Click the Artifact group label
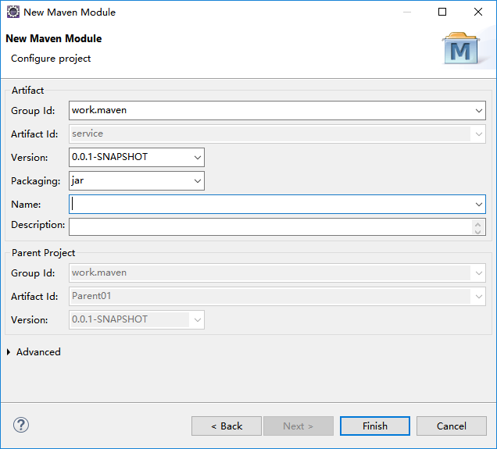Screen dimensions: 497x449 click(x=27, y=91)
